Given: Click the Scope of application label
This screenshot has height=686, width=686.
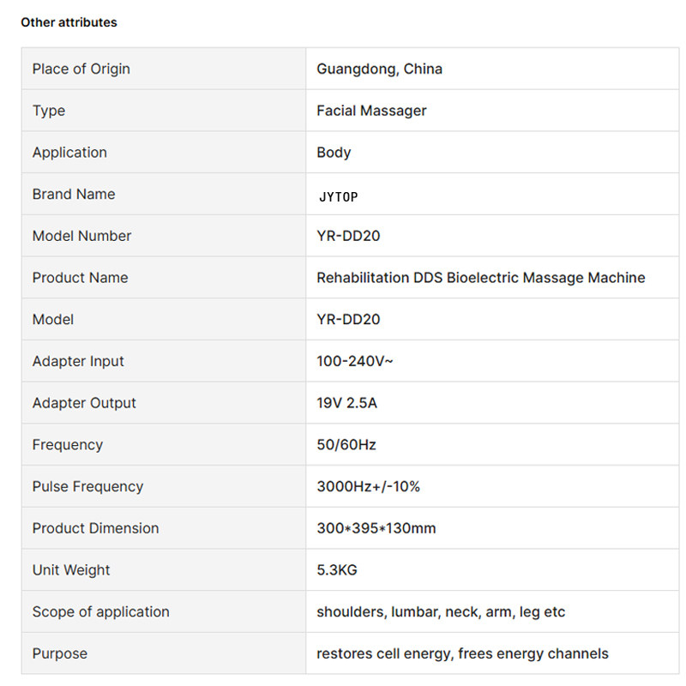Looking at the screenshot, I should click(100, 612).
